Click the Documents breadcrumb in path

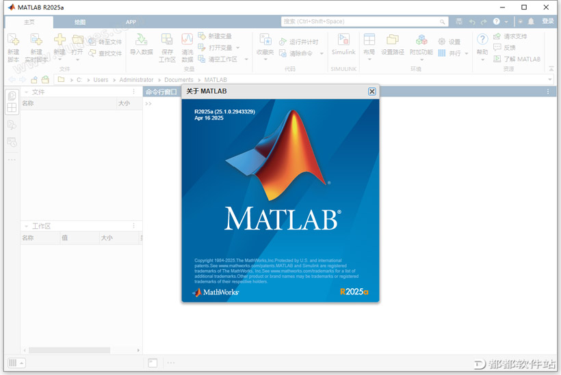179,80
